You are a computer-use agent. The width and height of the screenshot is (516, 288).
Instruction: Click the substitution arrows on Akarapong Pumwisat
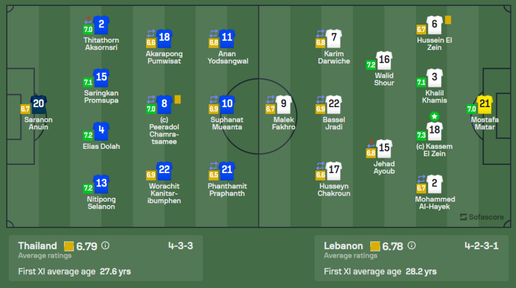[151, 33]
